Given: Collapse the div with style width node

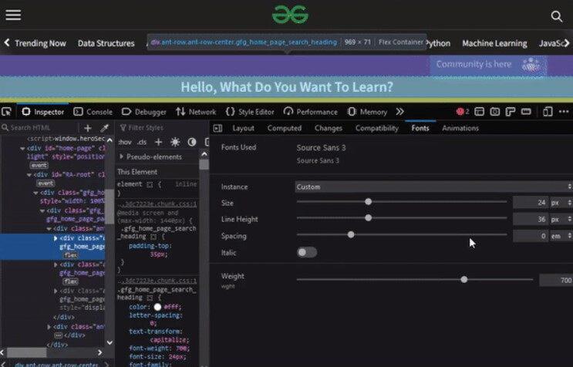Looking at the screenshot, I should click(x=35, y=193).
